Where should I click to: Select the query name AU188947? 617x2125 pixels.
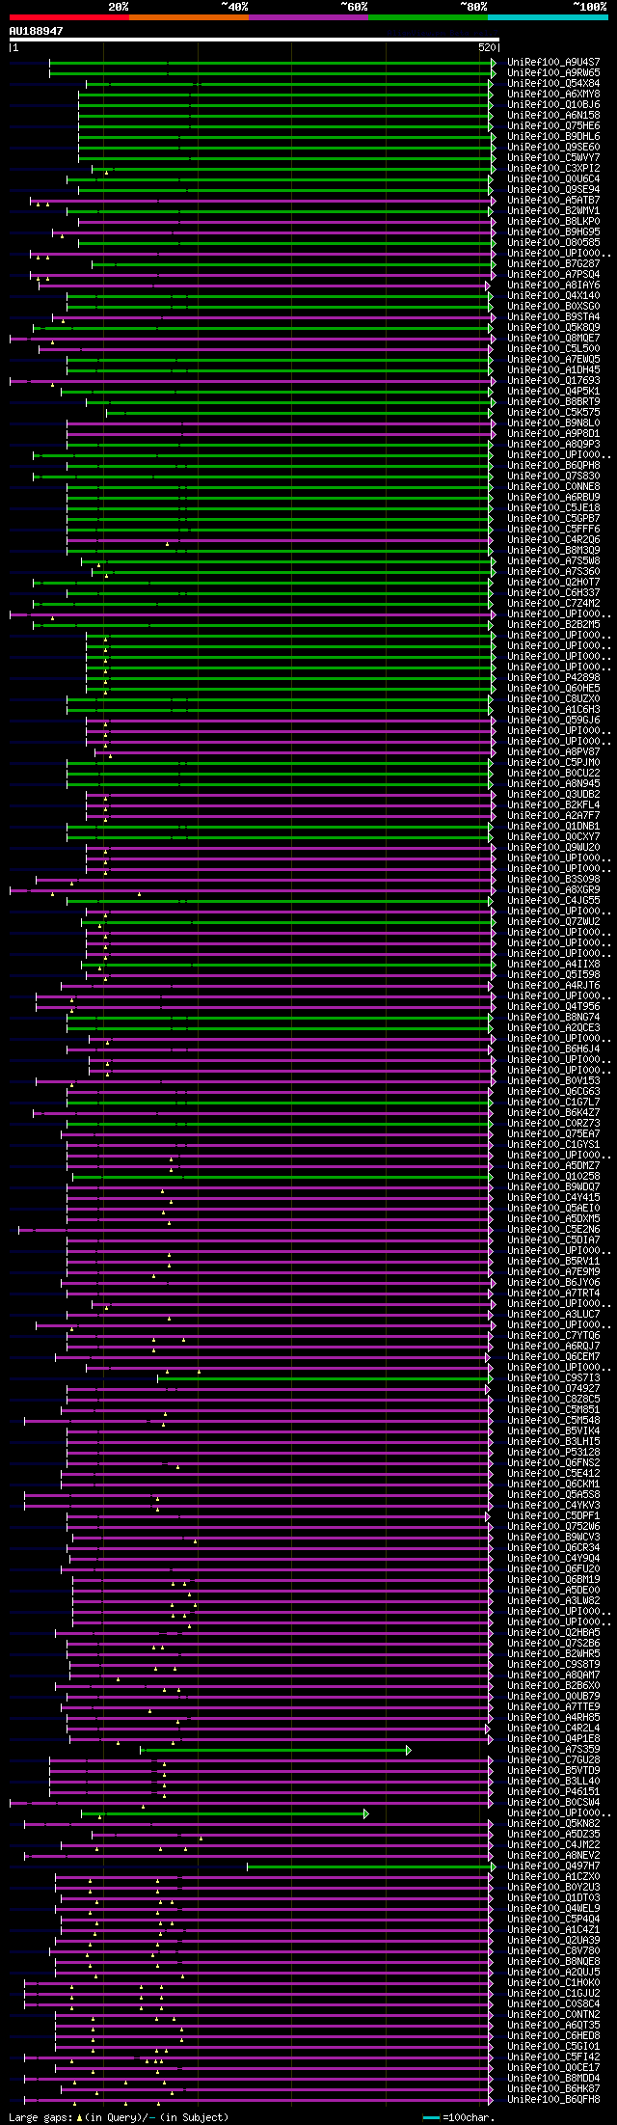(x=36, y=31)
